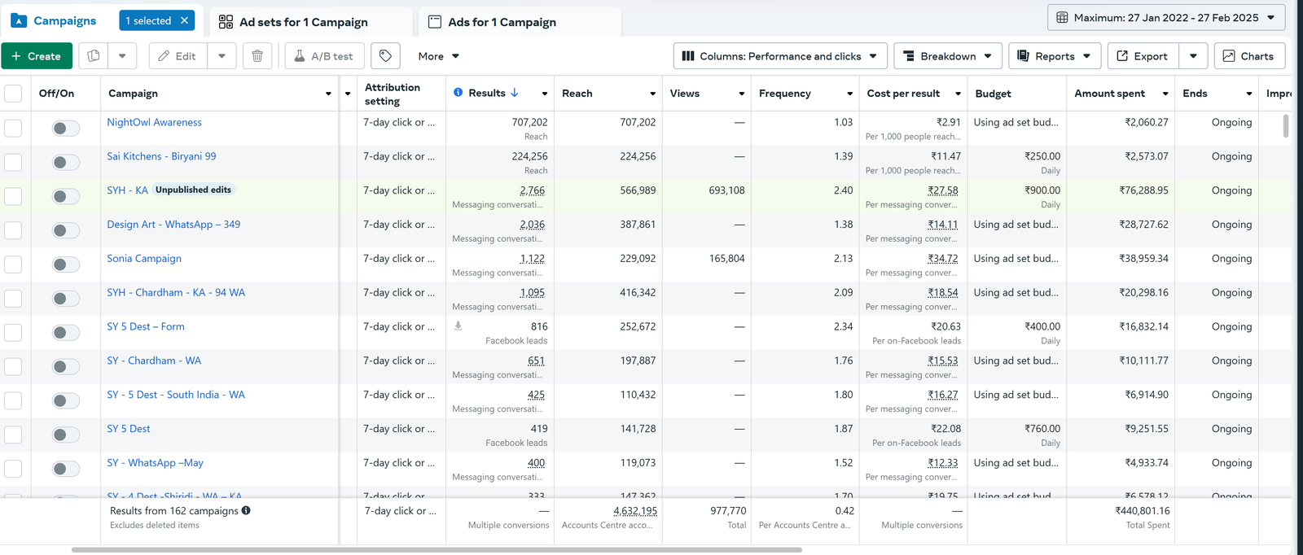Open the Export button
1303x555 pixels.
[x=1142, y=56]
